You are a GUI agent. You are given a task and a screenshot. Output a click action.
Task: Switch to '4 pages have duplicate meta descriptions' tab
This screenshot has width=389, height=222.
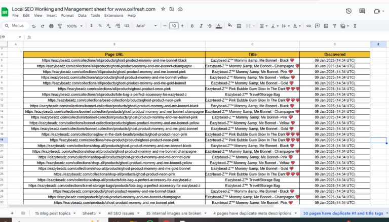[x=252, y=213]
